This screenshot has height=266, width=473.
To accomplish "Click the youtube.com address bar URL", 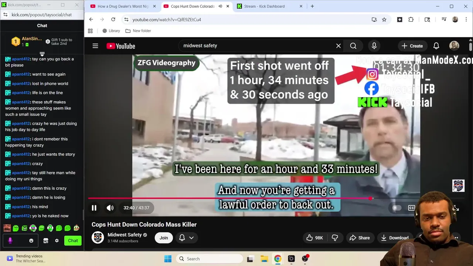I will tap(167, 20).
